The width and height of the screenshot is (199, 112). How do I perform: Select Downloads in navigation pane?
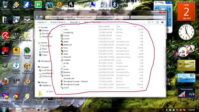46,34
